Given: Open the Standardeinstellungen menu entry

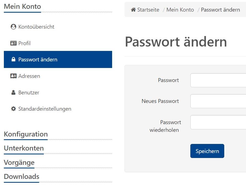Looking at the screenshot, I should tap(45, 109).
